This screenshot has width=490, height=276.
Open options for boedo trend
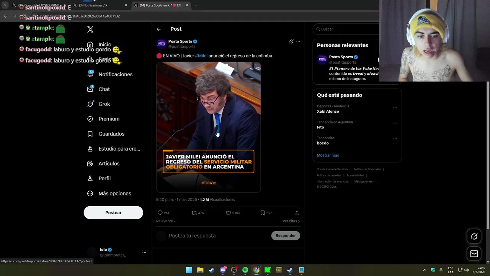click(x=395, y=139)
